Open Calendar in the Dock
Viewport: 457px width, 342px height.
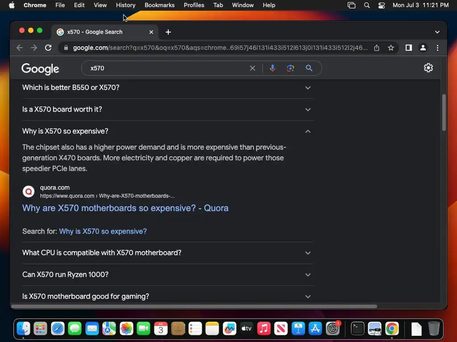click(x=161, y=329)
